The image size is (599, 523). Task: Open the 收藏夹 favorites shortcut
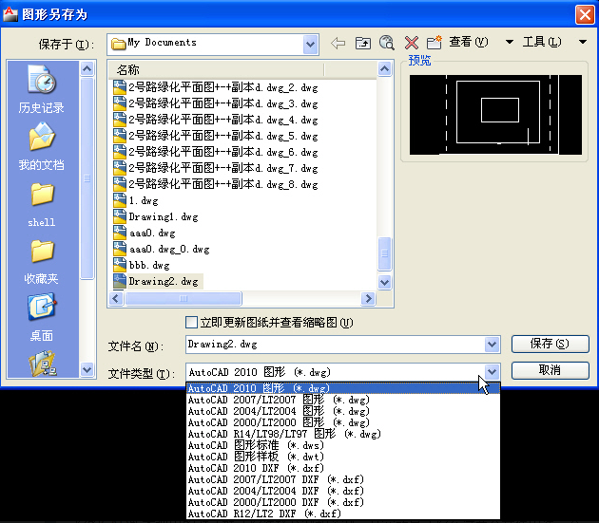click(x=42, y=262)
